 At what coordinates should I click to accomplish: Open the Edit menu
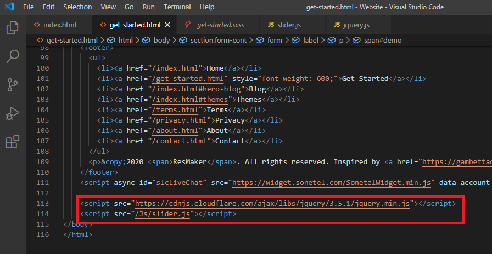pos(48,7)
